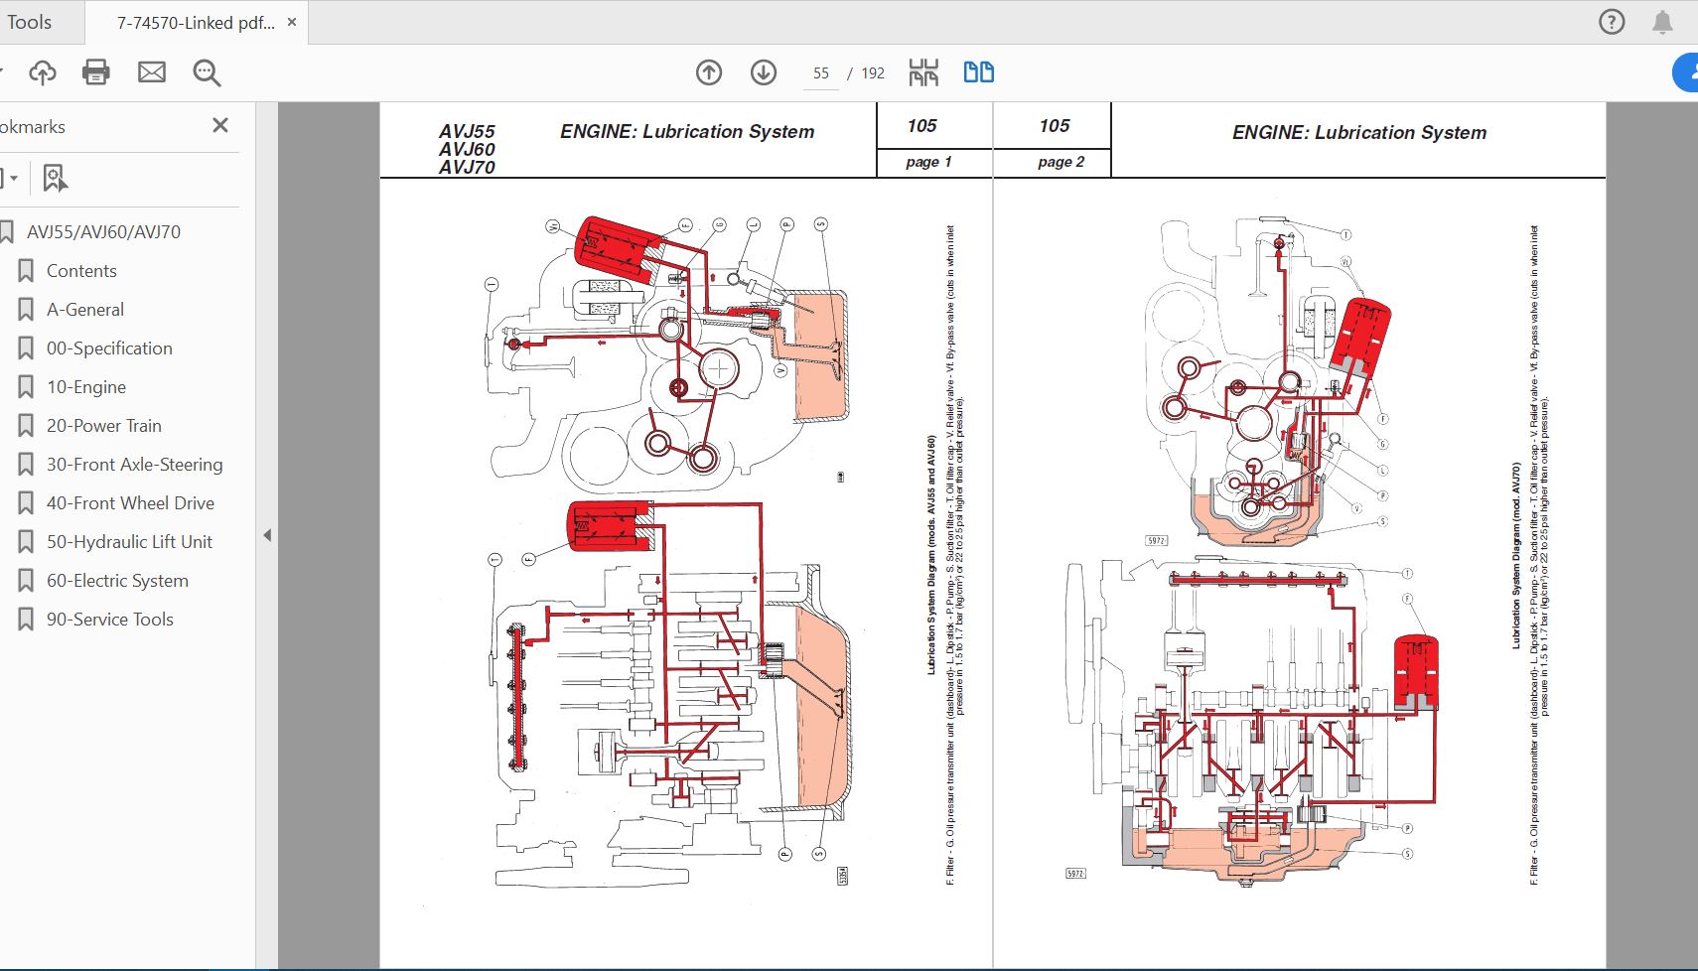Open the Help question mark icon
The image size is (1698, 971).
tap(1612, 22)
